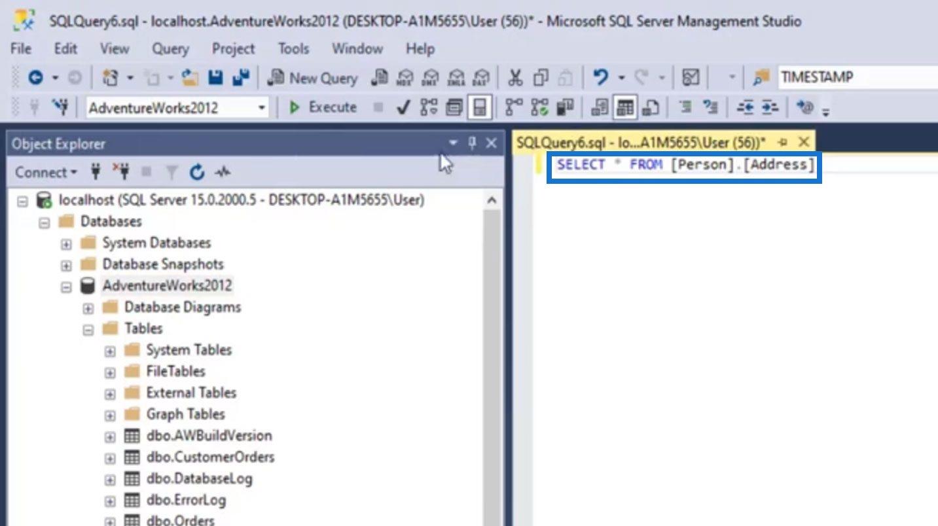Image resolution: width=938 pixels, height=526 pixels.
Task: Expand the Database Diagrams folder
Action: 88,308
